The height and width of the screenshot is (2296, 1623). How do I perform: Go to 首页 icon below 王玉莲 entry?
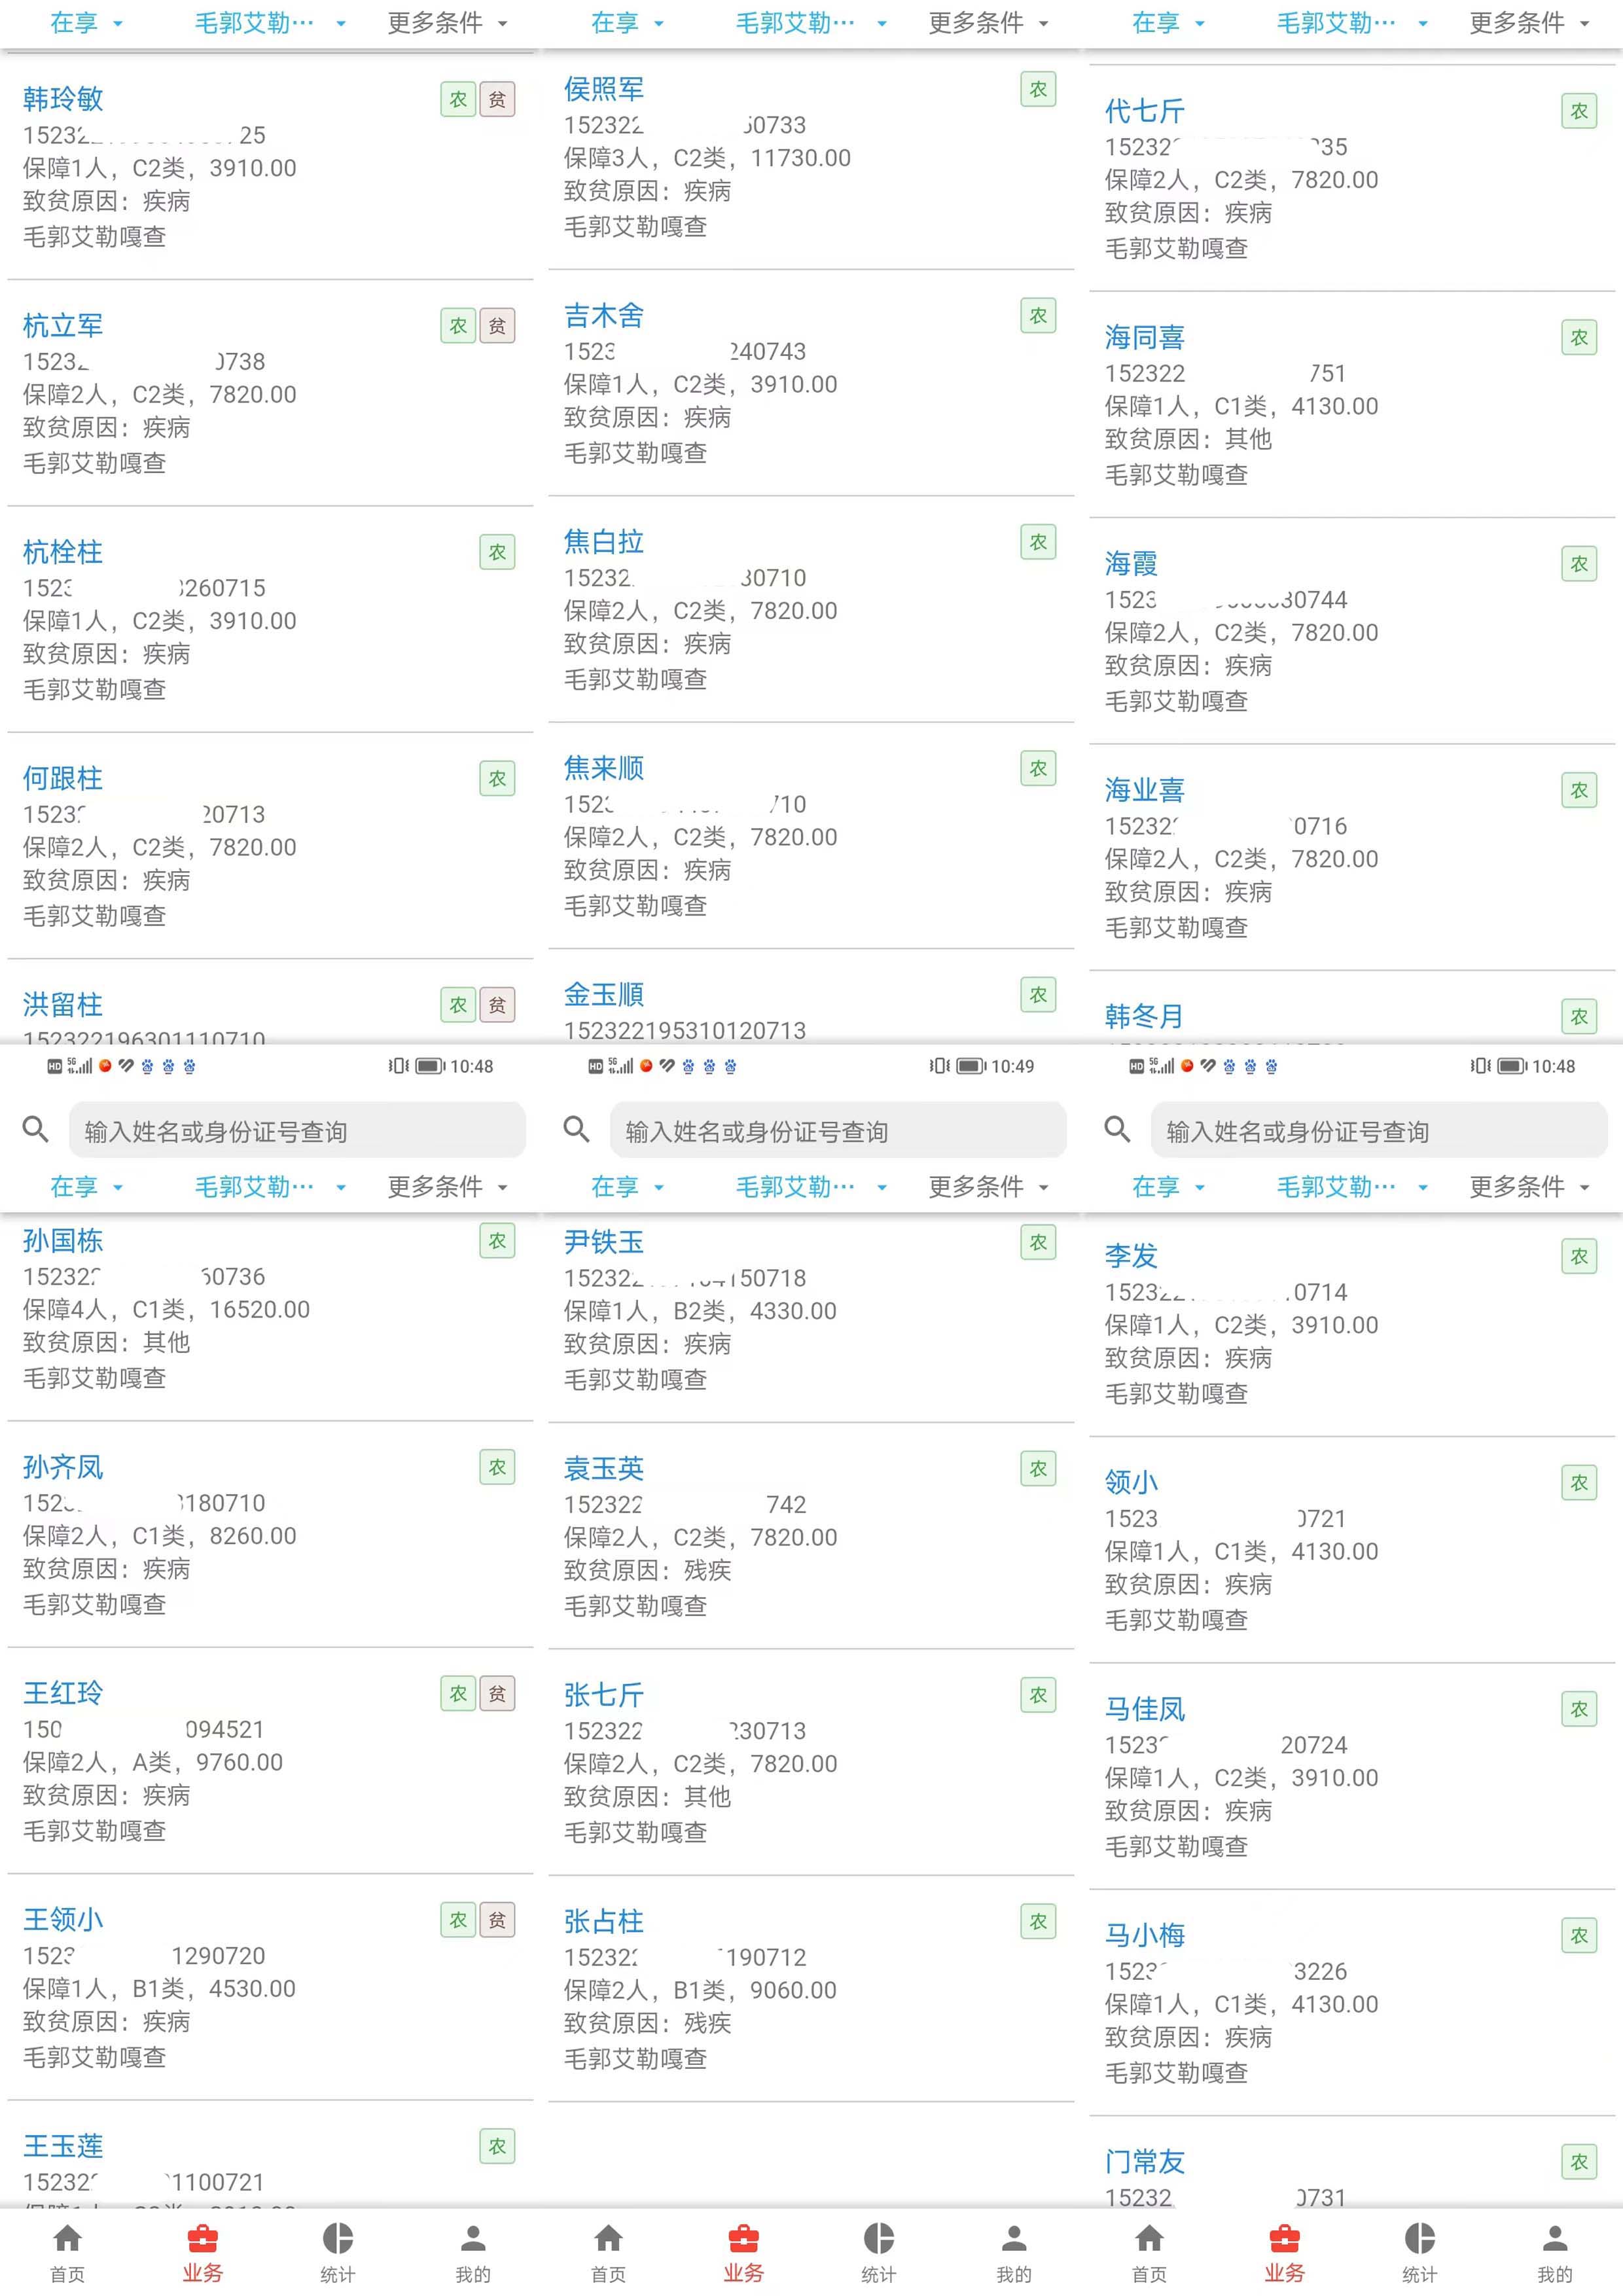(x=68, y=2238)
